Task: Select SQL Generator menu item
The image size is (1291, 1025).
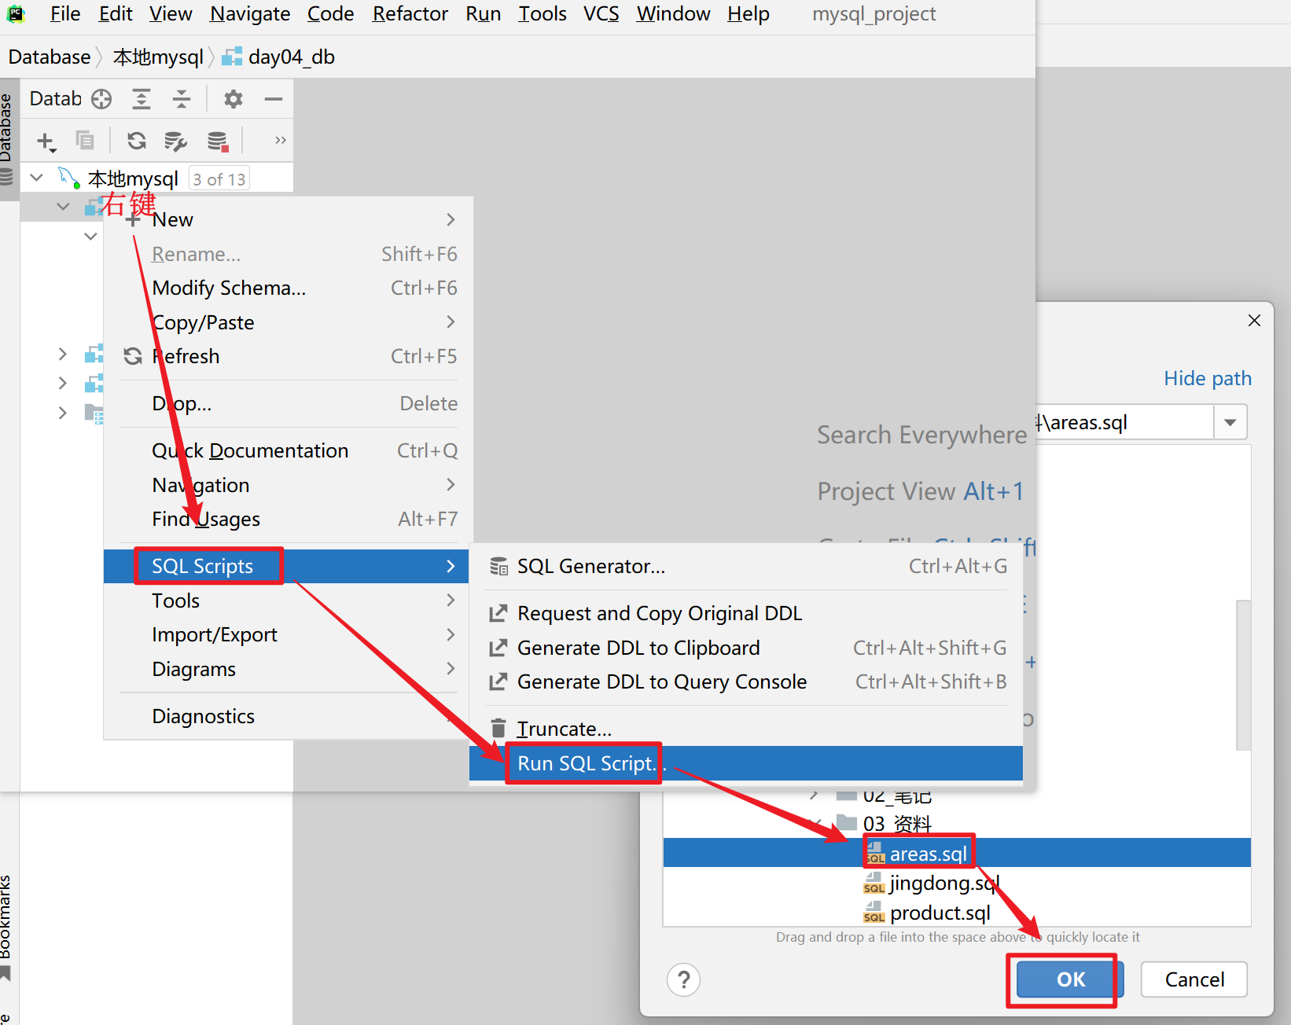Action: coord(746,566)
